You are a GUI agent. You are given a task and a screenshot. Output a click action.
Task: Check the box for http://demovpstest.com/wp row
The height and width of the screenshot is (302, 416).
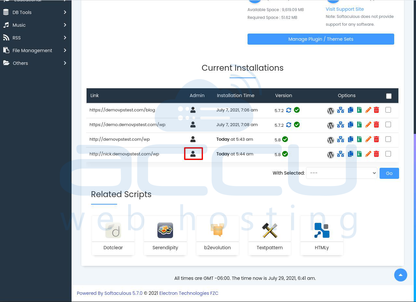388,139
